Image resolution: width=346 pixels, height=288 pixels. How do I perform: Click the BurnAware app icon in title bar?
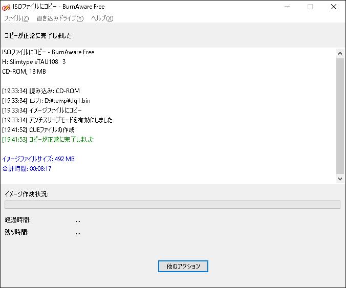(6, 7)
